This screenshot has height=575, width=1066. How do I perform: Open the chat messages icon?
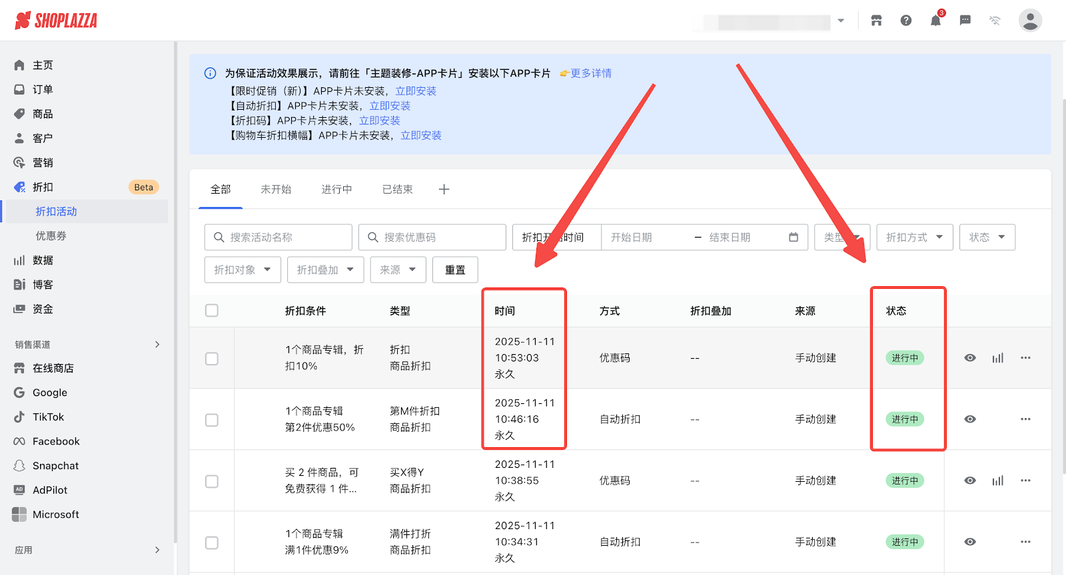(965, 21)
